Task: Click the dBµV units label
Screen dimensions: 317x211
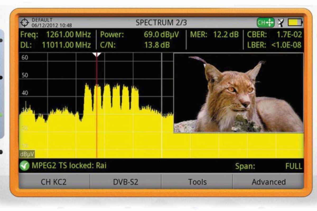Action: click(x=27, y=154)
